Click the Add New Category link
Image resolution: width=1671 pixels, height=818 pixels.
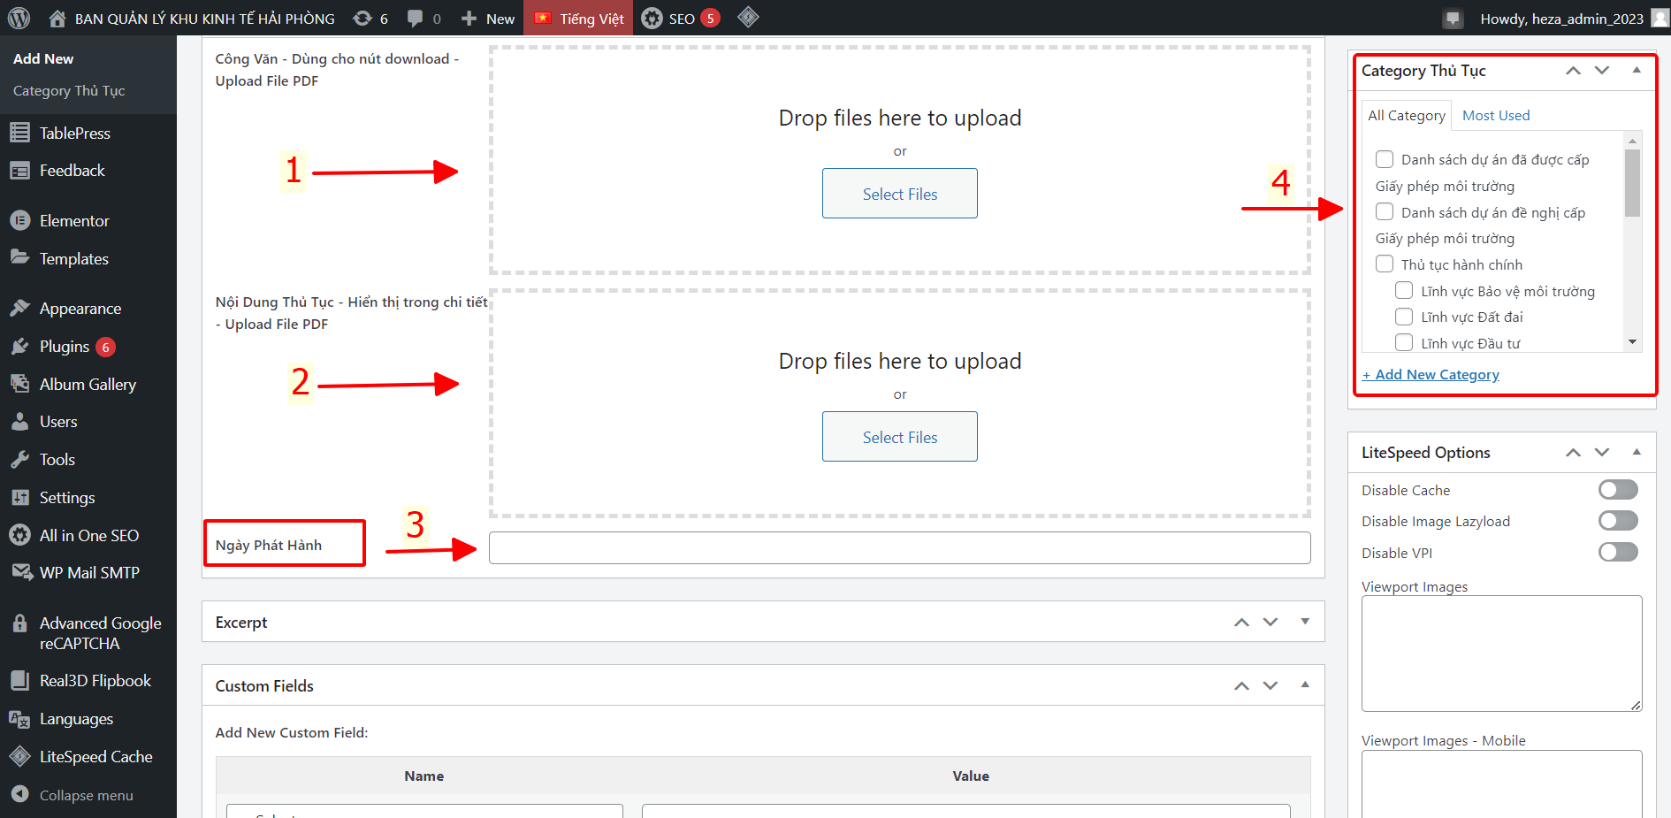[x=1431, y=375]
